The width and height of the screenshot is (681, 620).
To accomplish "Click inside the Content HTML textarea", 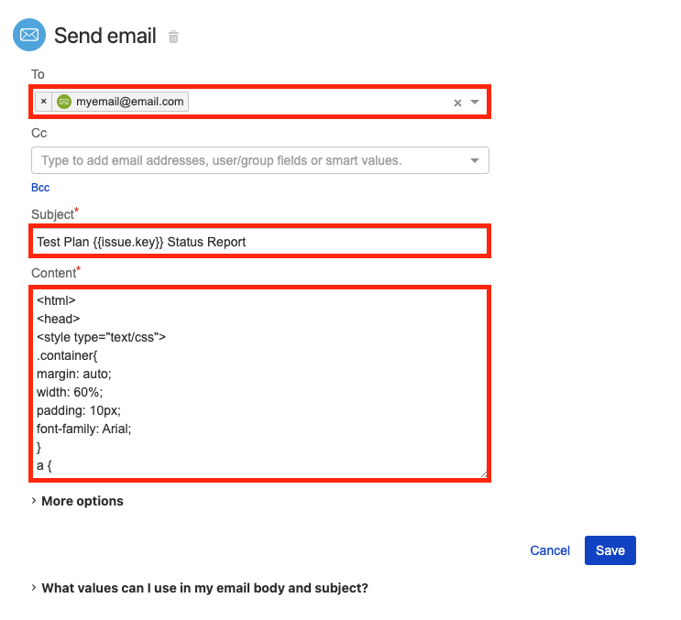I will (259, 384).
